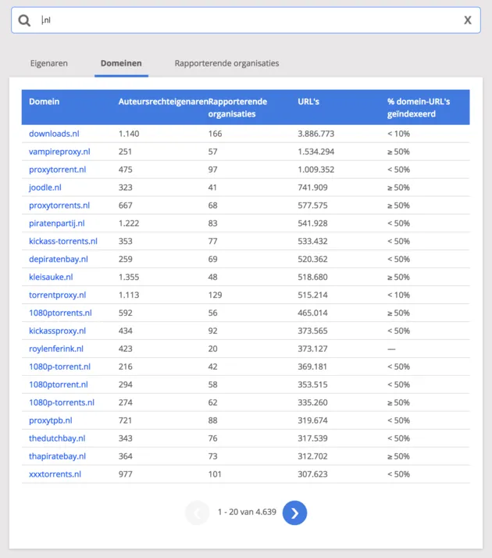
Task: Open the 1080ptorrents.nl link
Action: [60, 313]
